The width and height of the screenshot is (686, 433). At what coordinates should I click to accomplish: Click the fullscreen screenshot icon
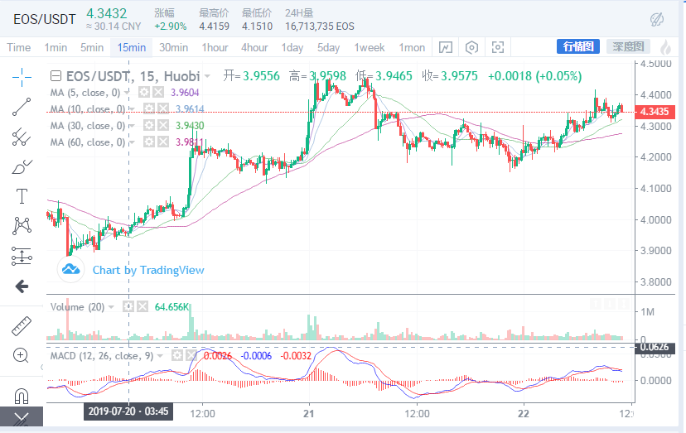(x=498, y=47)
